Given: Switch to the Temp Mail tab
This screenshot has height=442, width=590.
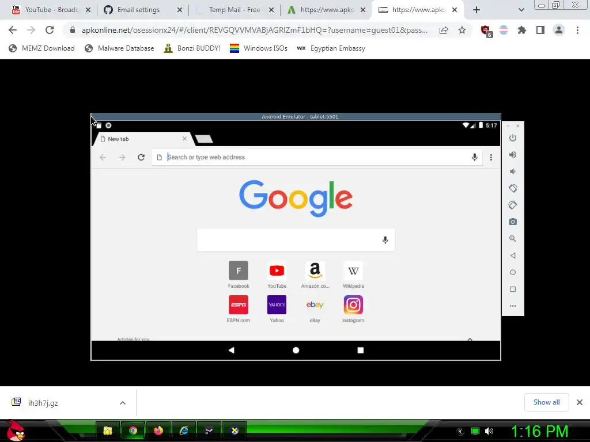Looking at the screenshot, I should coord(234,10).
